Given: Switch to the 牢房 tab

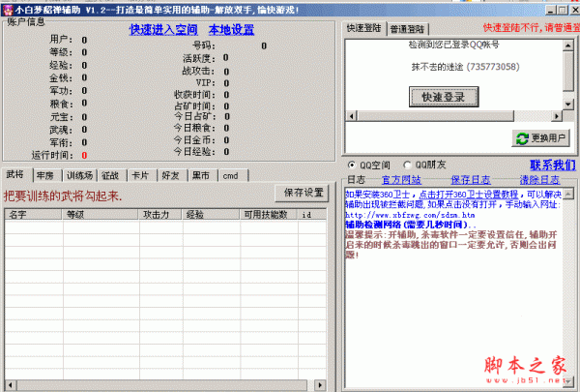Looking at the screenshot, I should pyautogui.click(x=45, y=175).
